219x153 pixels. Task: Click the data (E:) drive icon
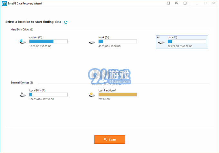tap(161, 42)
